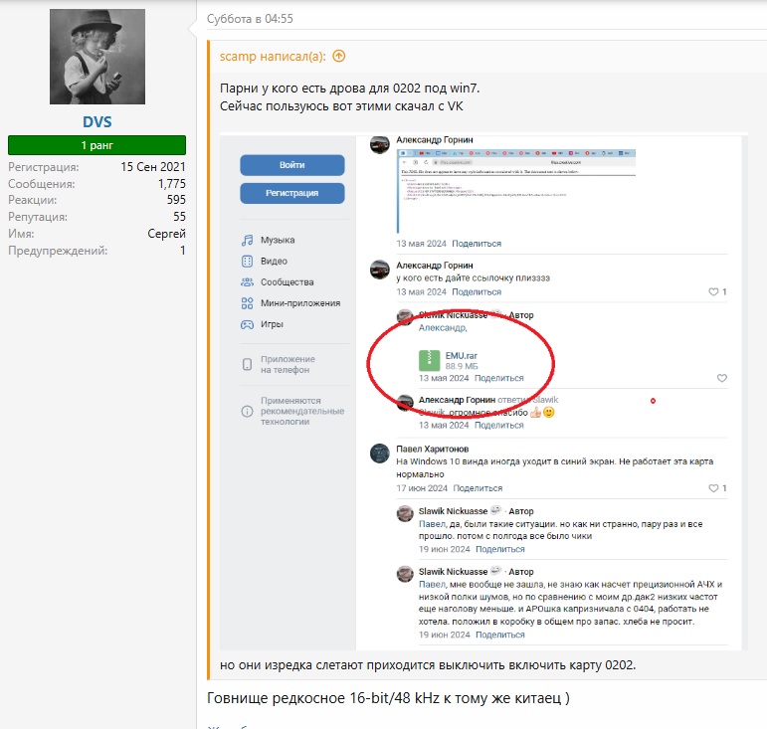
Task: Click the Мини-приложения grid icon
Action: pos(247,303)
